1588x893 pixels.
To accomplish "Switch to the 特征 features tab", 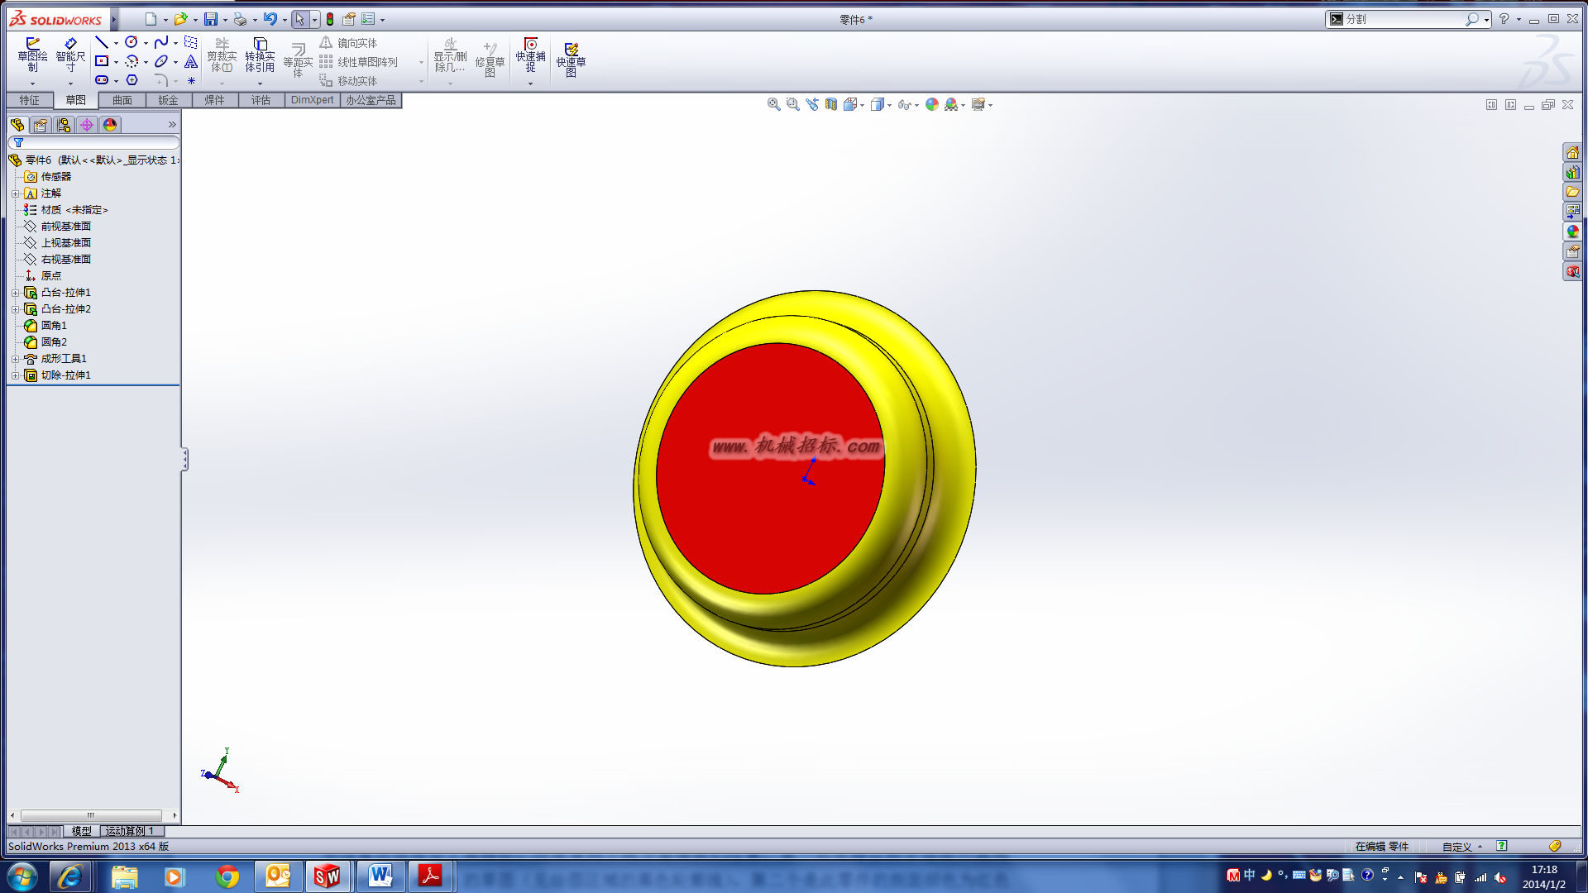I will pyautogui.click(x=30, y=100).
